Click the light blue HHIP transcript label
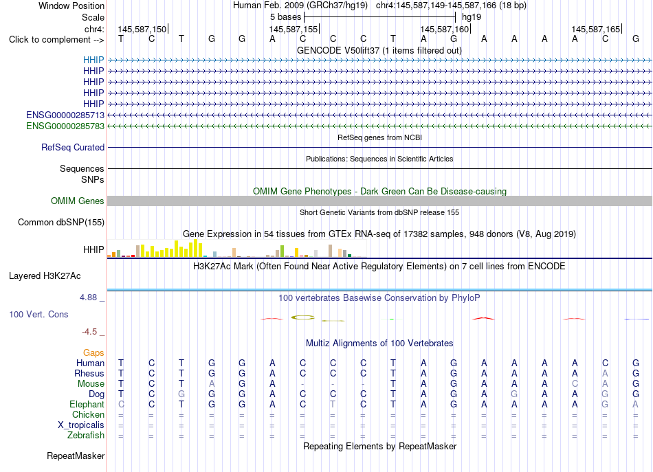This screenshot has width=653, height=472. 93,60
